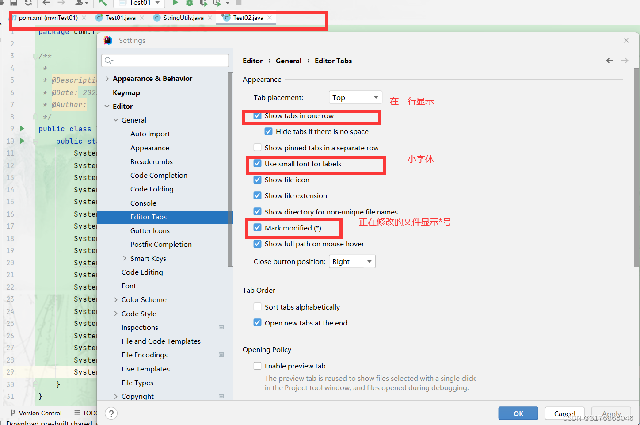The image size is (640, 425).
Task: Close the Settings dialog
Action: point(626,40)
